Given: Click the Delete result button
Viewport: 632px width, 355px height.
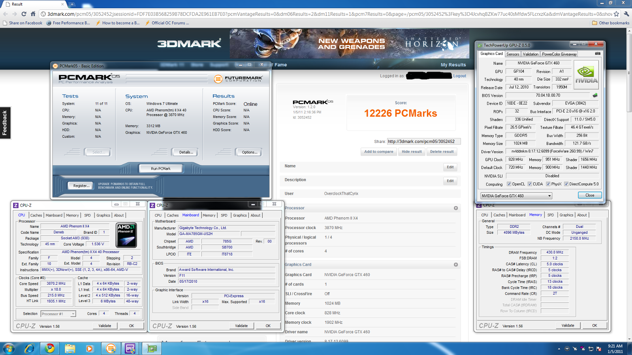Looking at the screenshot, I should coord(442,152).
